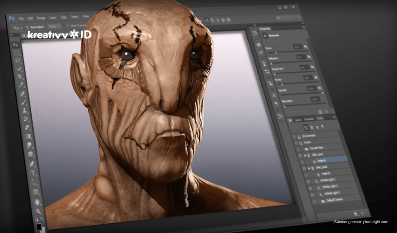Select the Lasso tool
This screenshot has width=397, height=233.
(x=18, y=61)
